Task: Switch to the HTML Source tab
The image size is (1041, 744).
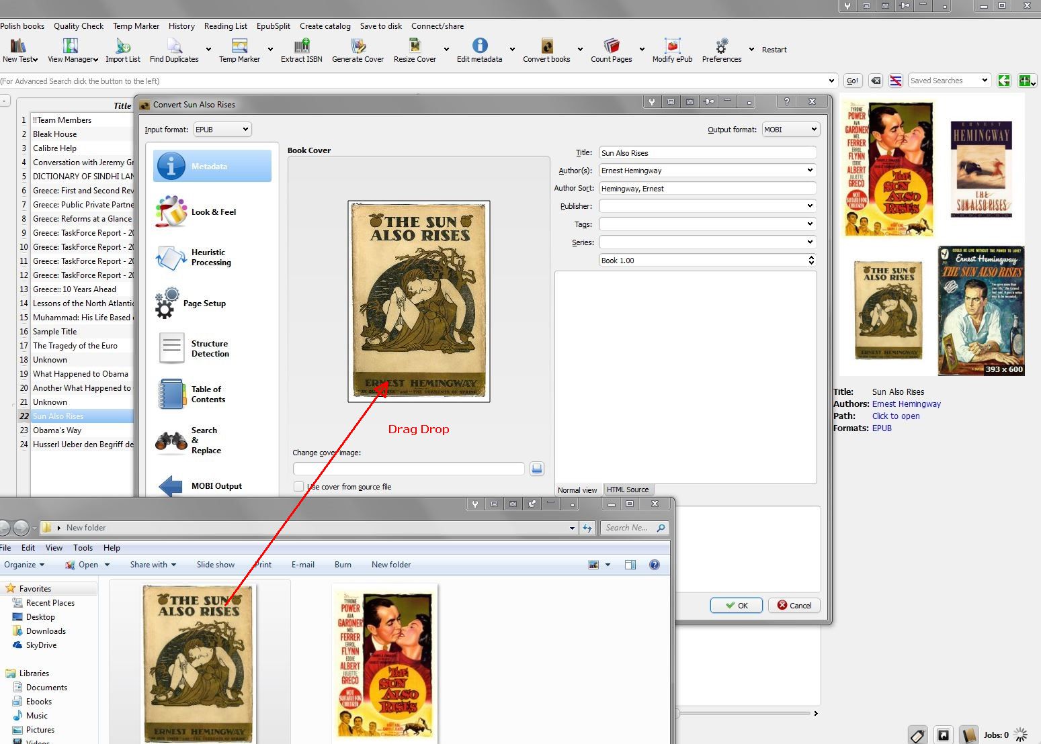Action: (x=628, y=490)
